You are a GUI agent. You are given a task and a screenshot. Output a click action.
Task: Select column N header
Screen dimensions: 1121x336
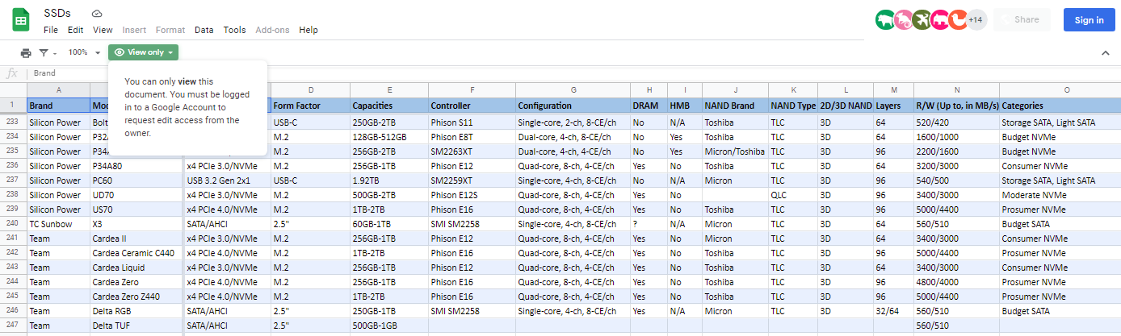(956, 89)
